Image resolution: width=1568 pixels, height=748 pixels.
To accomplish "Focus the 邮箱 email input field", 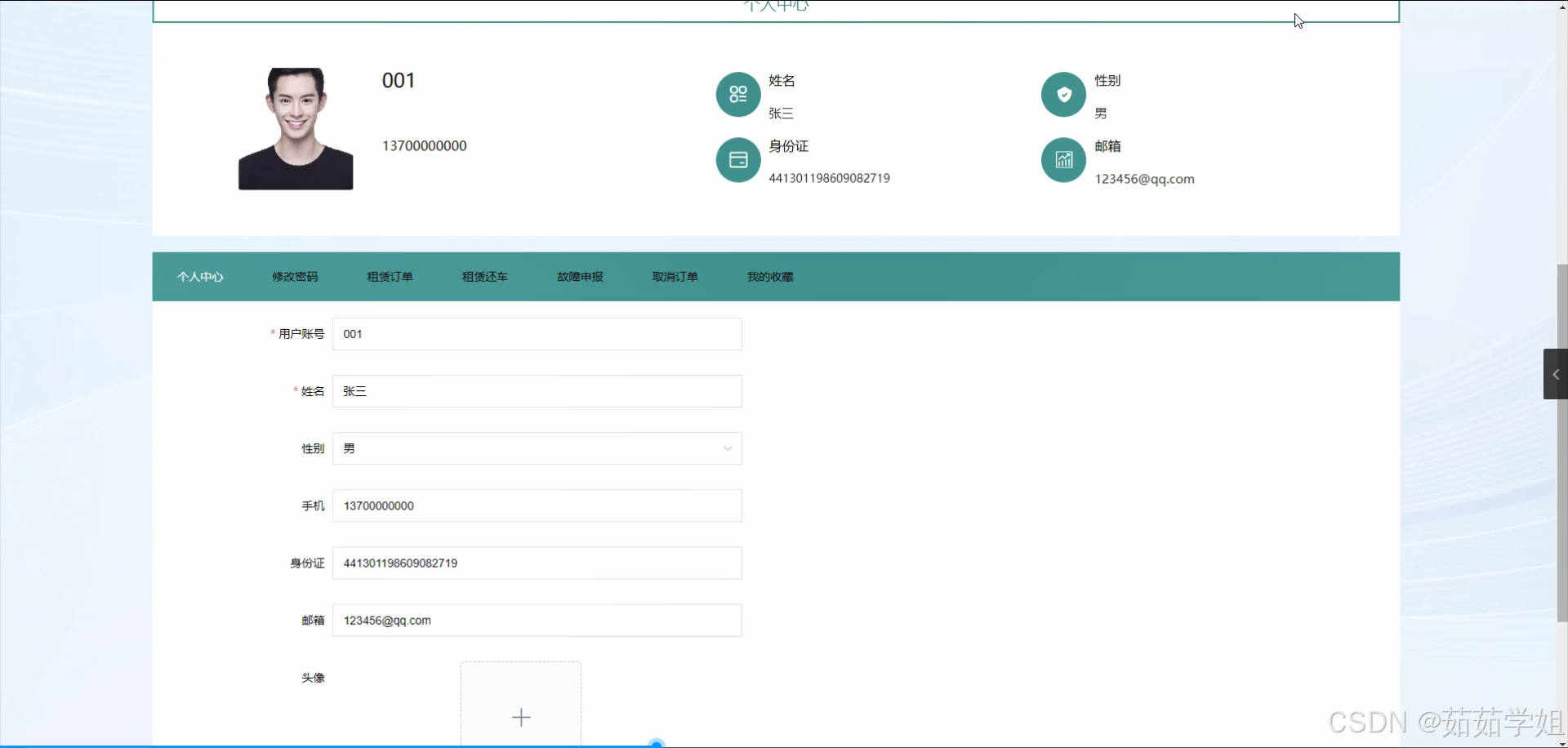I will (x=537, y=620).
